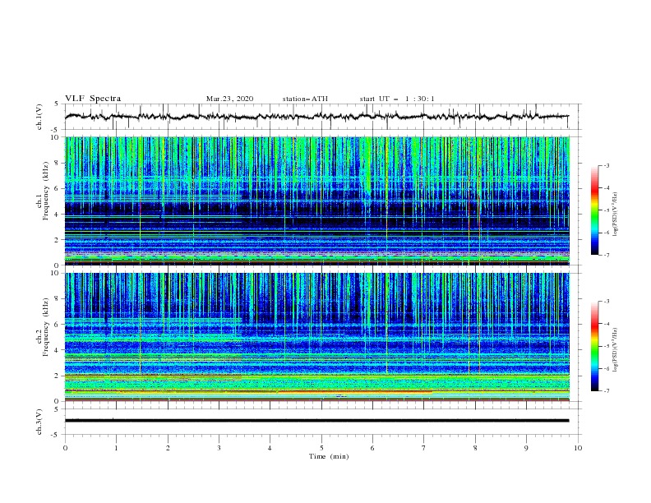Click the "8" minute tick on the time axis
The height and width of the screenshot is (503, 651).
pos(475,448)
